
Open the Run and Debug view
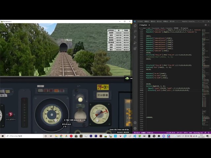click(x=135, y=43)
